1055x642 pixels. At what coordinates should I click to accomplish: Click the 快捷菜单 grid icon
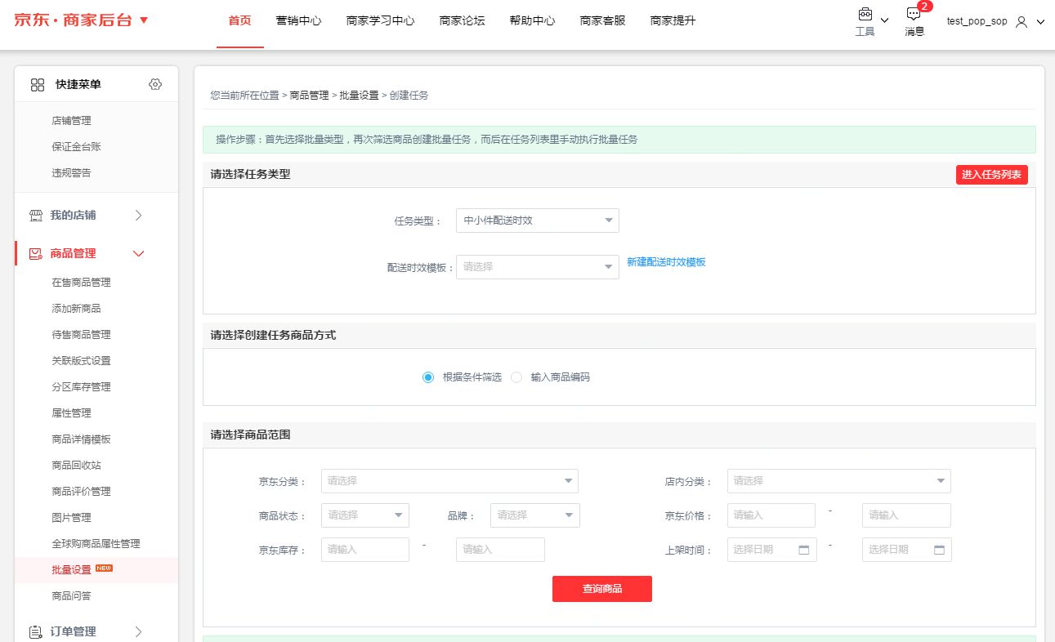[38, 84]
